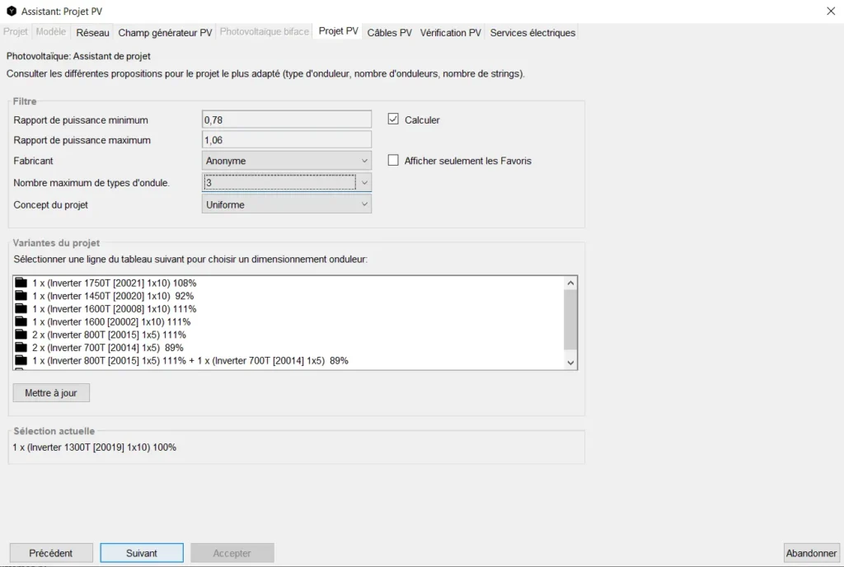Click folder icon beside 2 x Inverter 800T
Viewport: 844px width, 567px height.
21,335
